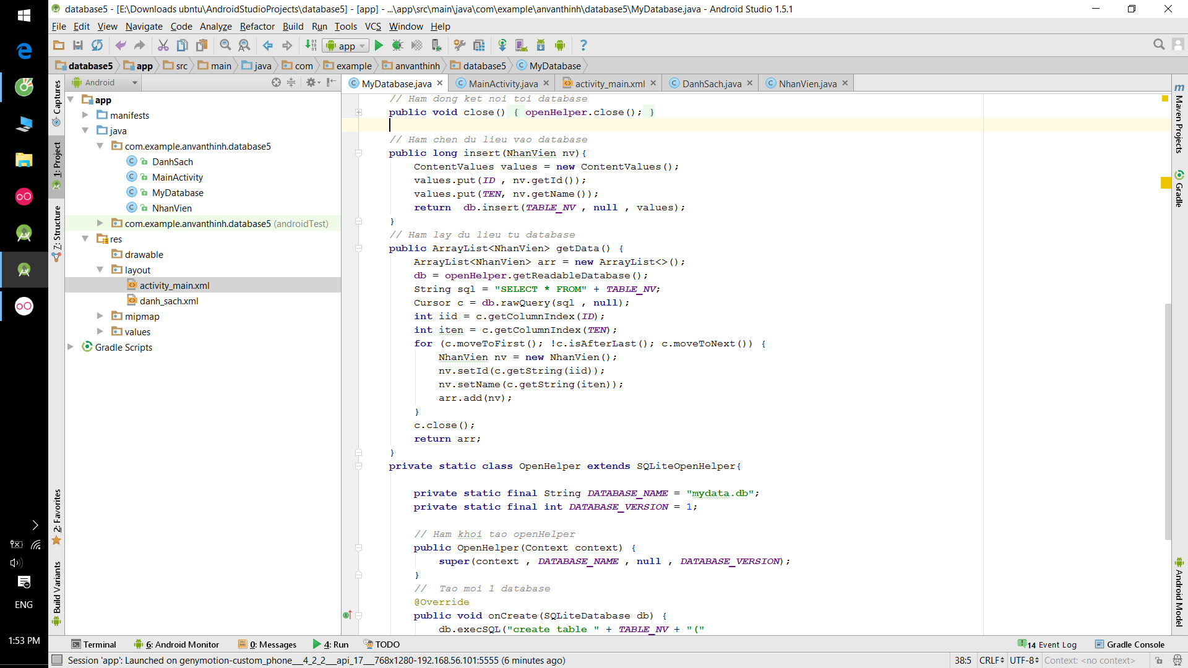Toggle the 7: Structure side panel

click(57, 230)
